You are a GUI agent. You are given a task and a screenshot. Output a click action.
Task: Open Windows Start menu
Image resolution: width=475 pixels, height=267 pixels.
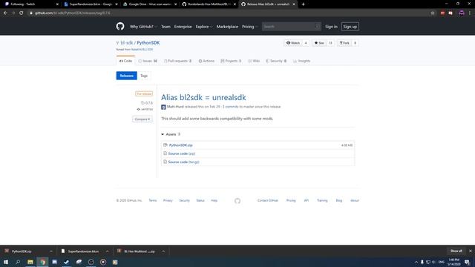6,262
